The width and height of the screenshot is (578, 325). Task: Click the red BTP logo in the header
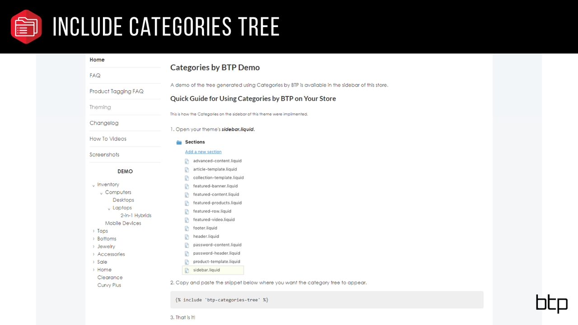point(26,26)
